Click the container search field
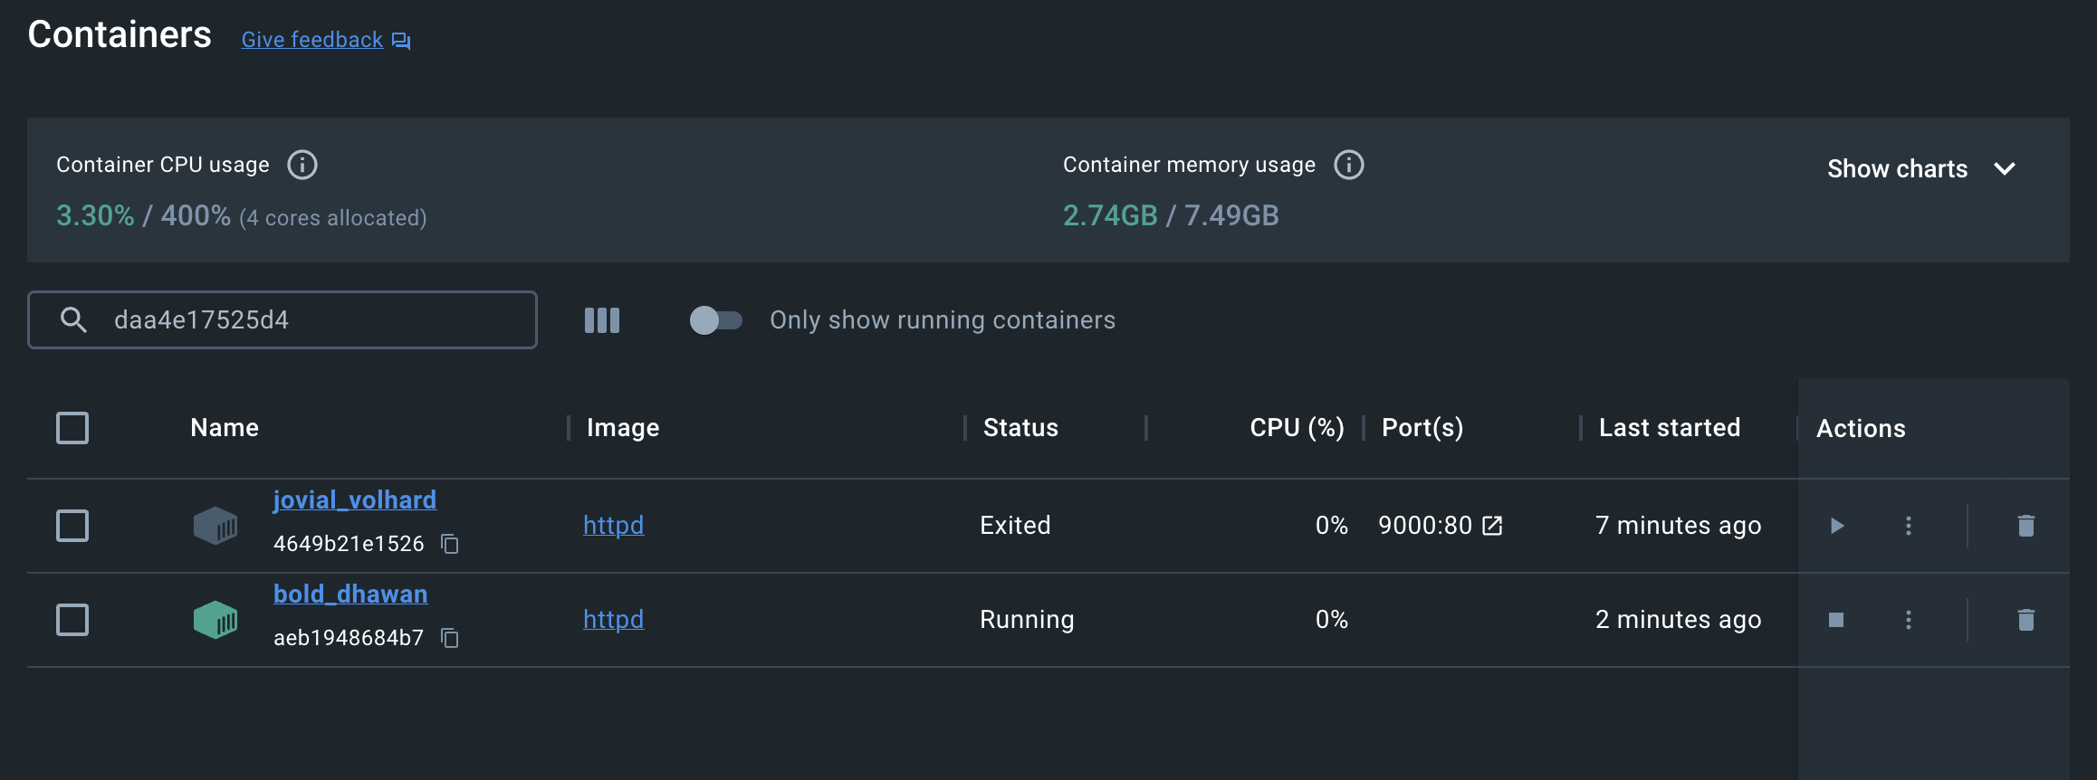2097x780 pixels. pyautogui.click(x=308, y=320)
